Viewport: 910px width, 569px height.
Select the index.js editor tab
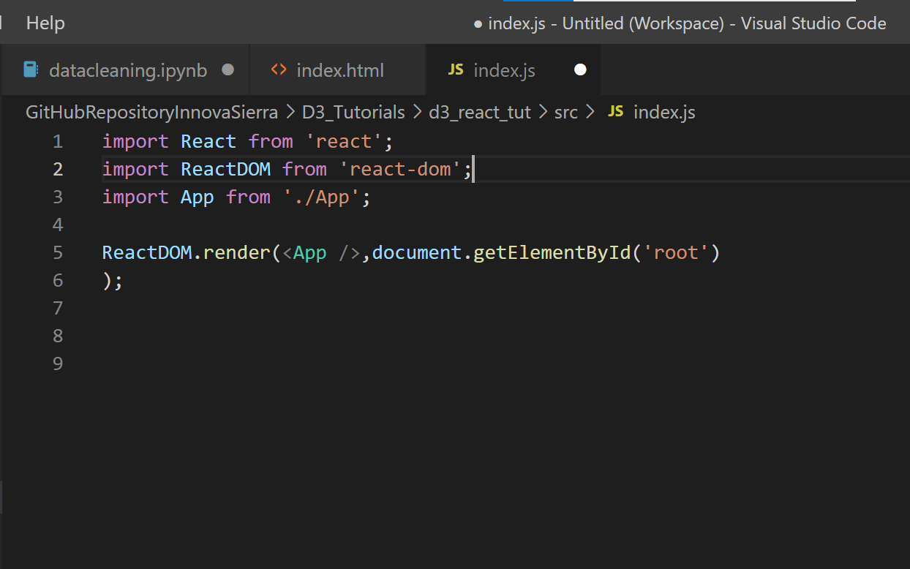click(x=514, y=70)
